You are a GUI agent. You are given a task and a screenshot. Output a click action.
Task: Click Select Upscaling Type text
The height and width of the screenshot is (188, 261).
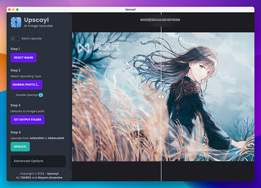[x=26, y=76]
